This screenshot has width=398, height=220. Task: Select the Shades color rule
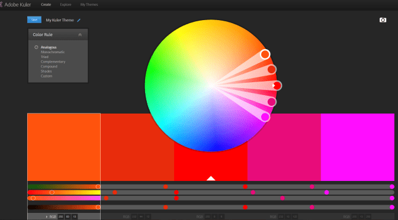[46, 71]
